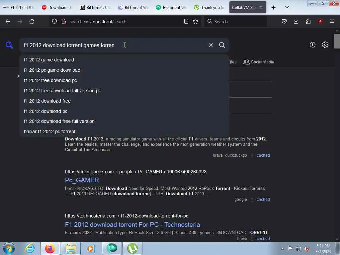Open Windows Media Player taskbar icon
This screenshot has width=340, height=255.
coord(91,248)
